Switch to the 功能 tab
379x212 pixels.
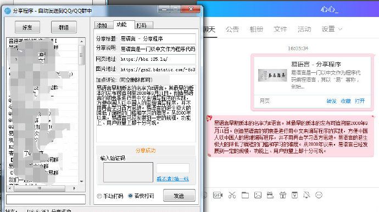[x=123, y=25]
